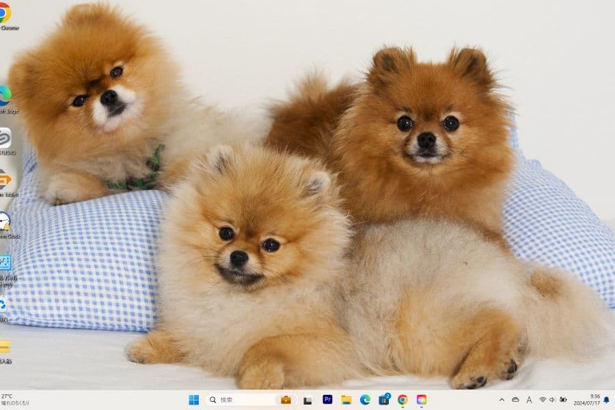This screenshot has width=615, height=410.
Task: Open the weather widget showing 27°C
Action: click(15, 400)
